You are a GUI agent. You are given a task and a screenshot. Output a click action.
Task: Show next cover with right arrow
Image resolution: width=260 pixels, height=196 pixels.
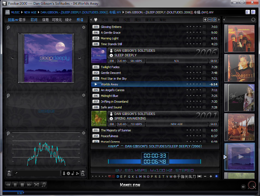[x=80, y=58]
